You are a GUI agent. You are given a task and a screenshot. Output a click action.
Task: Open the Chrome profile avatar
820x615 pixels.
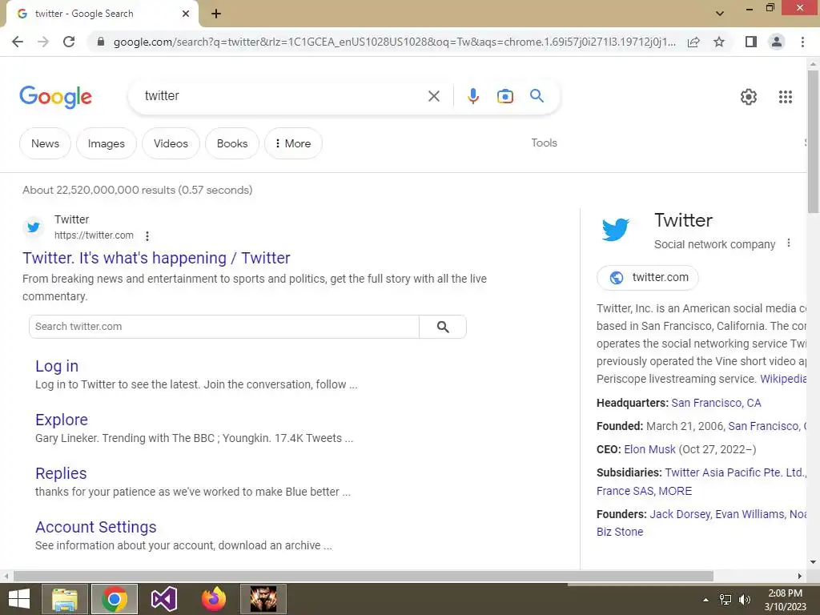[x=777, y=42]
